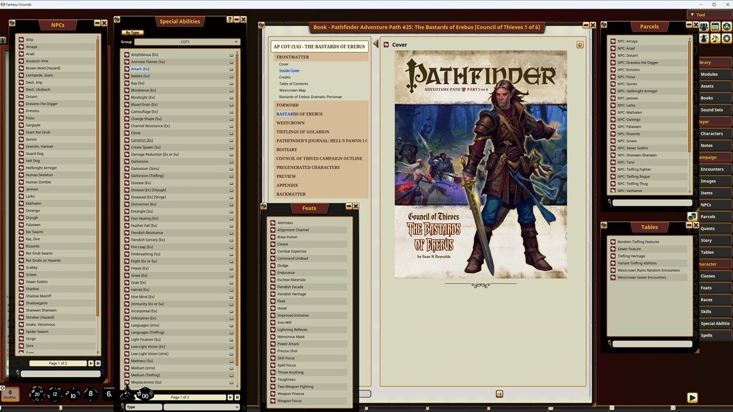Click the Modifier value box to adjust rolls
Viewport: 733px width, 412px height.
pos(10,393)
